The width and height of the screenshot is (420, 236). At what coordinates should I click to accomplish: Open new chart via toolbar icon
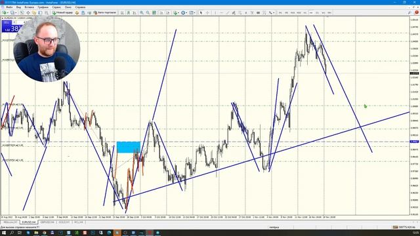(x=4, y=12)
